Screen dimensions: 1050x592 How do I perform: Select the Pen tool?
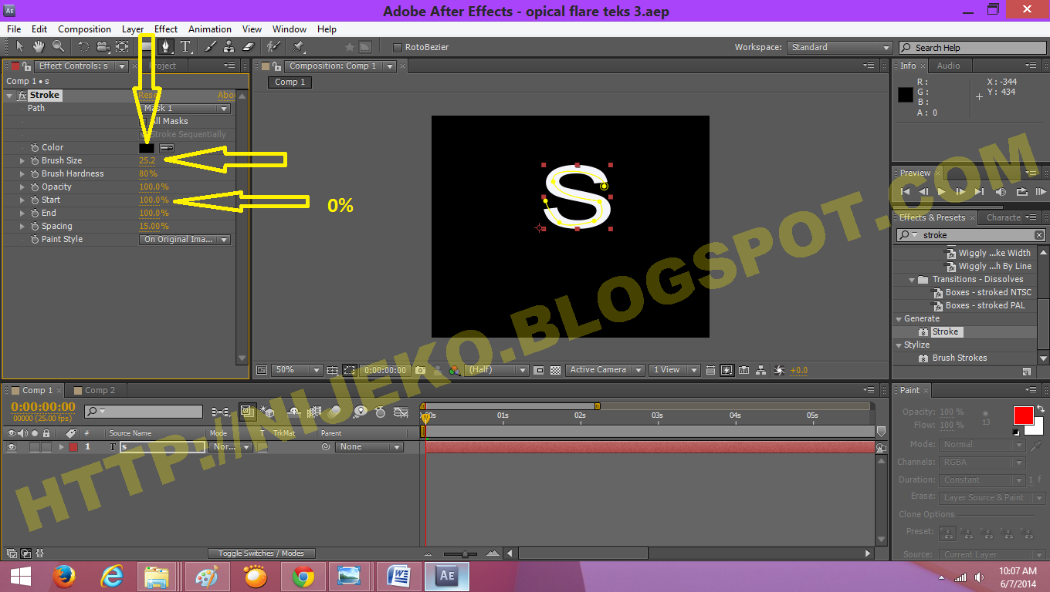pyautogui.click(x=165, y=47)
